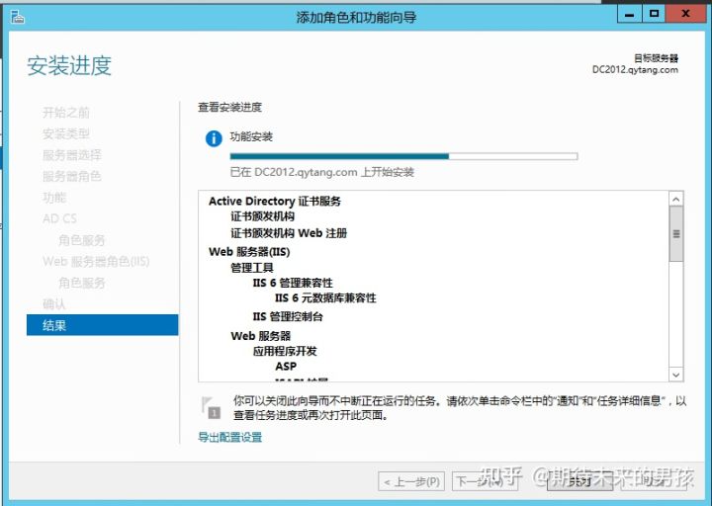This screenshot has width=712, height=506.
Task: Click 'ASP' list entry
Action: [x=286, y=367]
